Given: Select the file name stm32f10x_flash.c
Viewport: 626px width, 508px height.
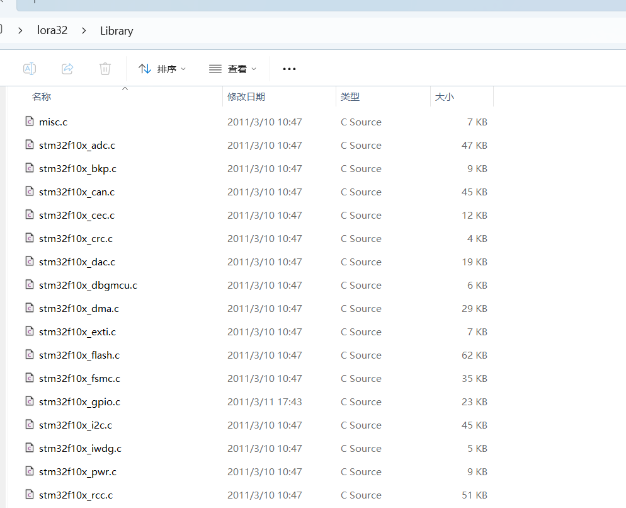Looking at the screenshot, I should [x=79, y=355].
